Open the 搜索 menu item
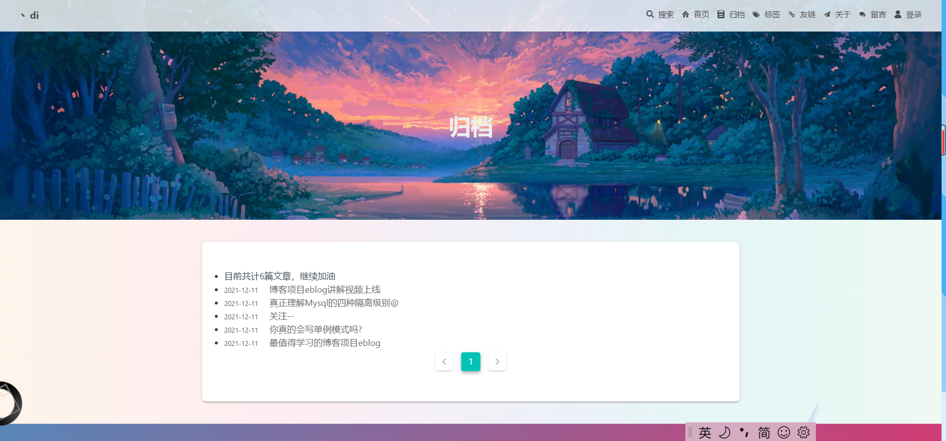 tap(666, 15)
